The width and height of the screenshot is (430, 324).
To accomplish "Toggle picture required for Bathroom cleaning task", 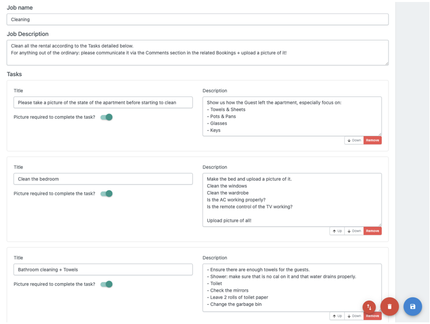I will pyautogui.click(x=106, y=284).
